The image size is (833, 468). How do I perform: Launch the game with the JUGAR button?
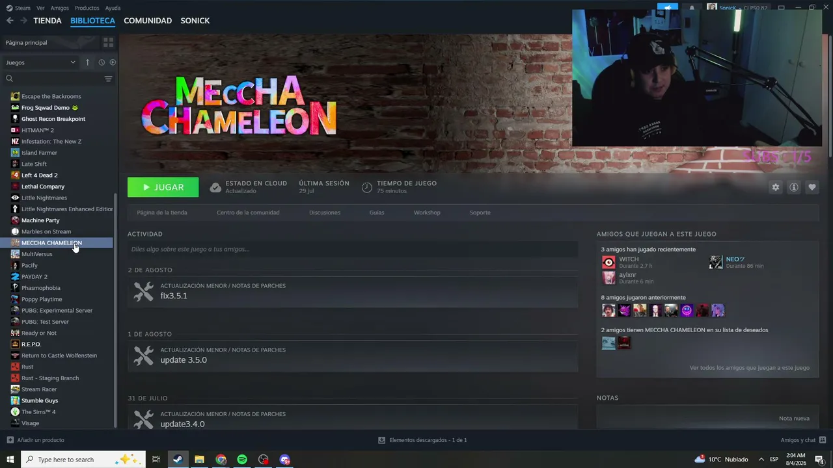click(x=163, y=187)
